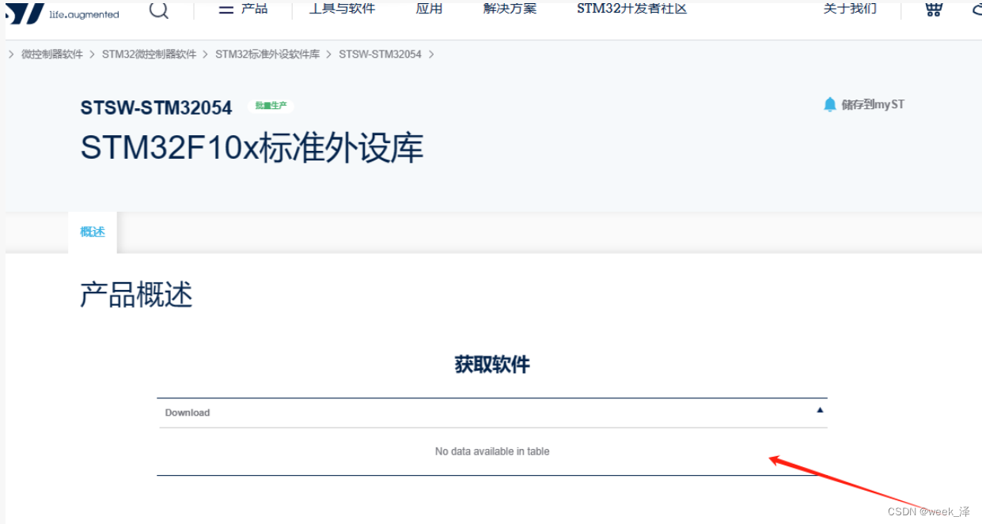This screenshot has height=524, width=982.
Task: Open the 产品 hamburger menu
Action: point(243,9)
